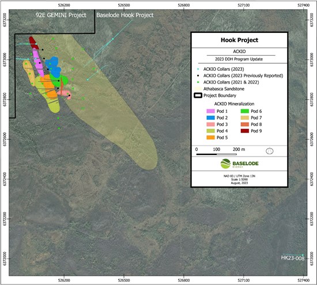Click the 200 m scale label
This screenshot has height=285, width=317.
239,150
